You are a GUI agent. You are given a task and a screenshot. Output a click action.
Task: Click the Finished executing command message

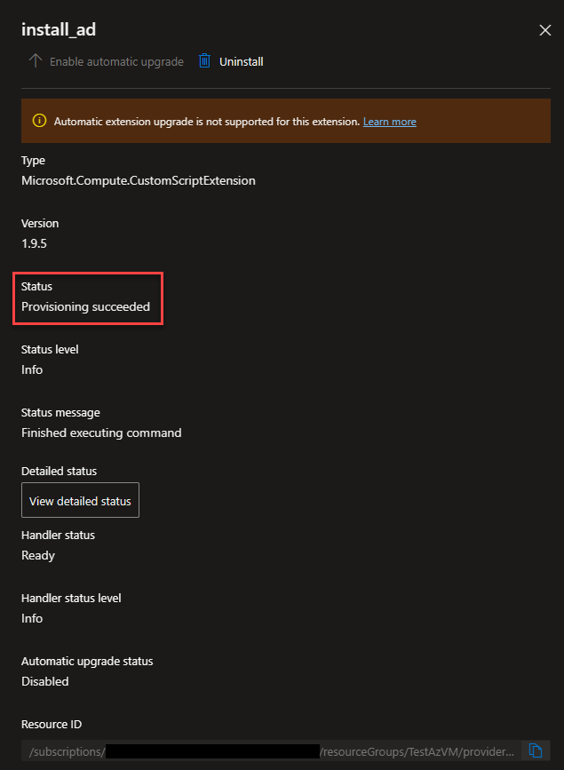tap(101, 433)
